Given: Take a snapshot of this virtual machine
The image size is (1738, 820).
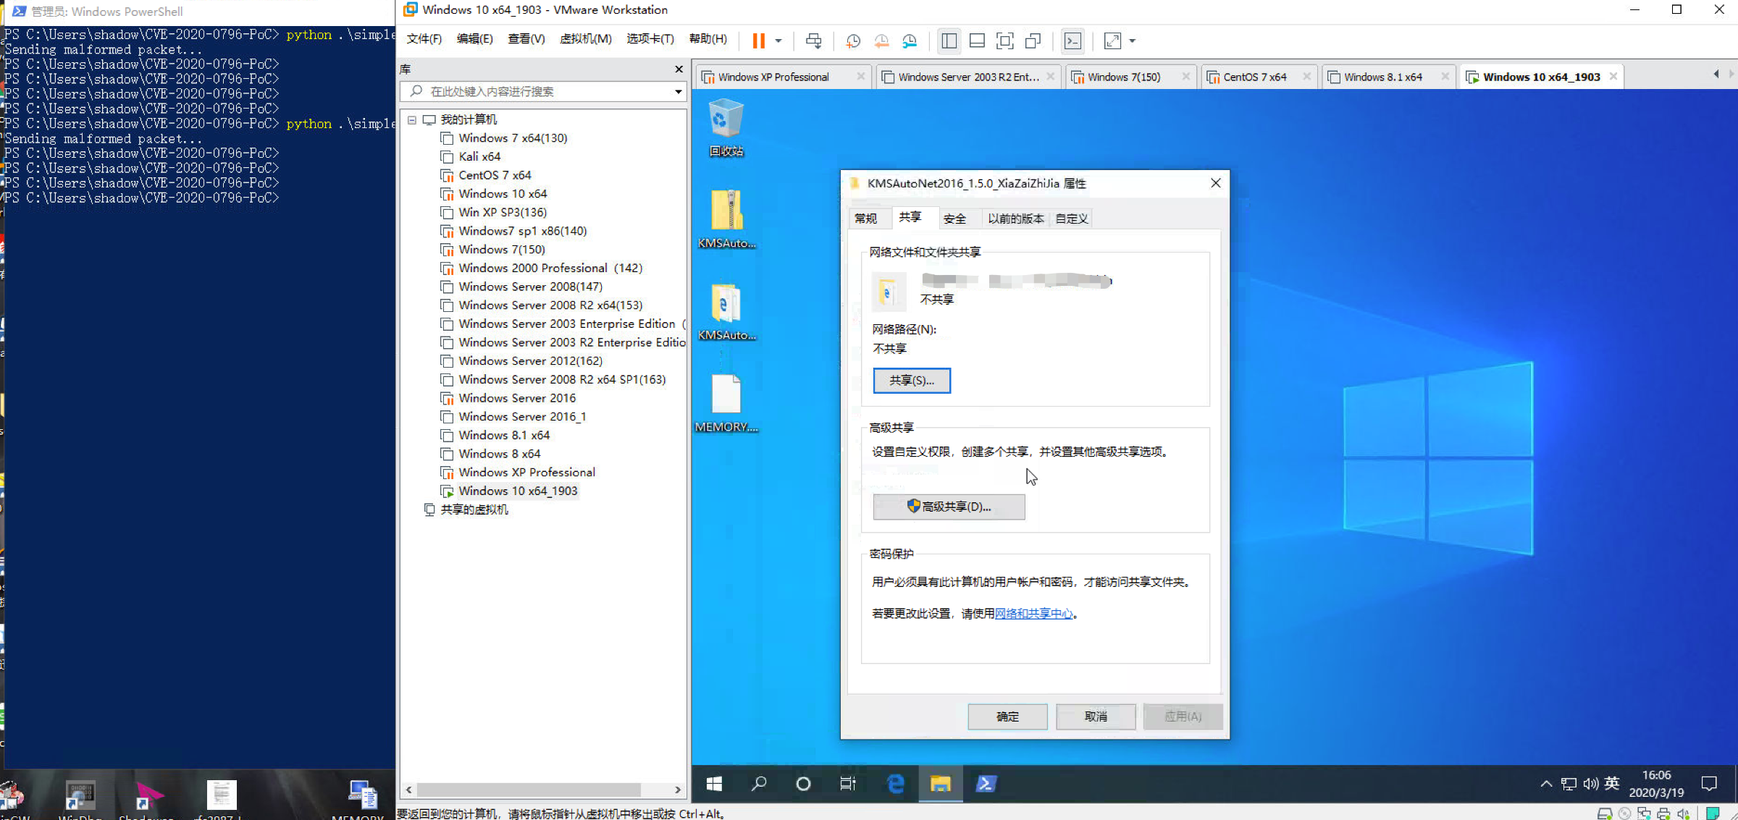Looking at the screenshot, I should [853, 41].
